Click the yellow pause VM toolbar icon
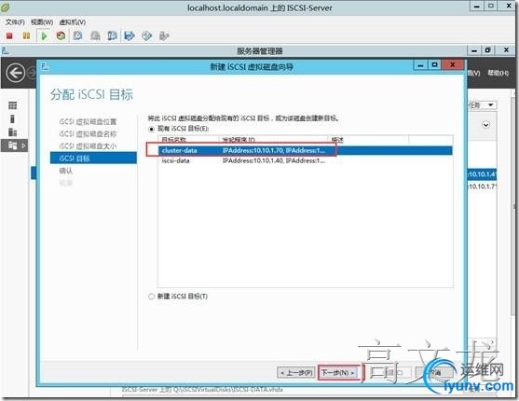 click(26, 35)
